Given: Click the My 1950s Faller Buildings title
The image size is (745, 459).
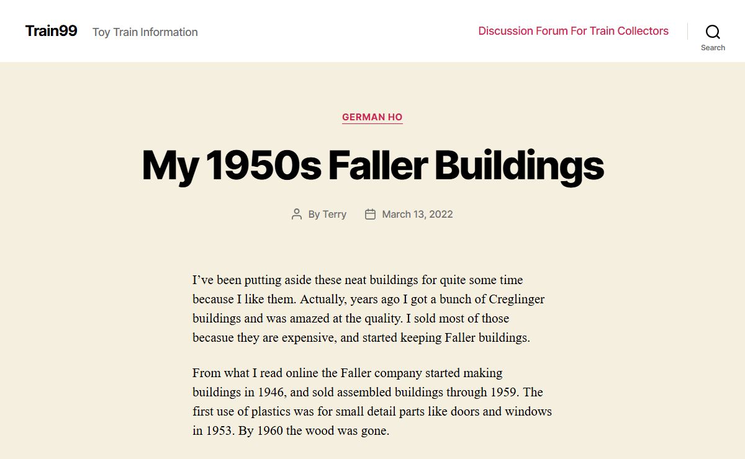Looking at the screenshot, I should pyautogui.click(x=372, y=165).
